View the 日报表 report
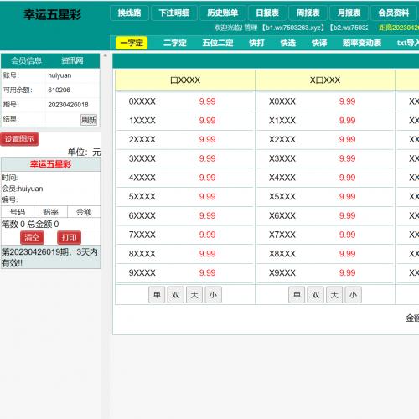419x419 pixels. 267,13
